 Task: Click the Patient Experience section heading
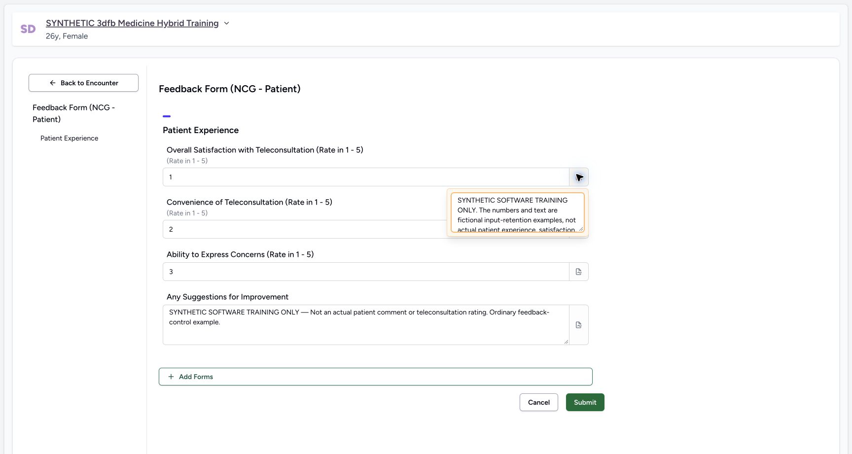(x=201, y=130)
